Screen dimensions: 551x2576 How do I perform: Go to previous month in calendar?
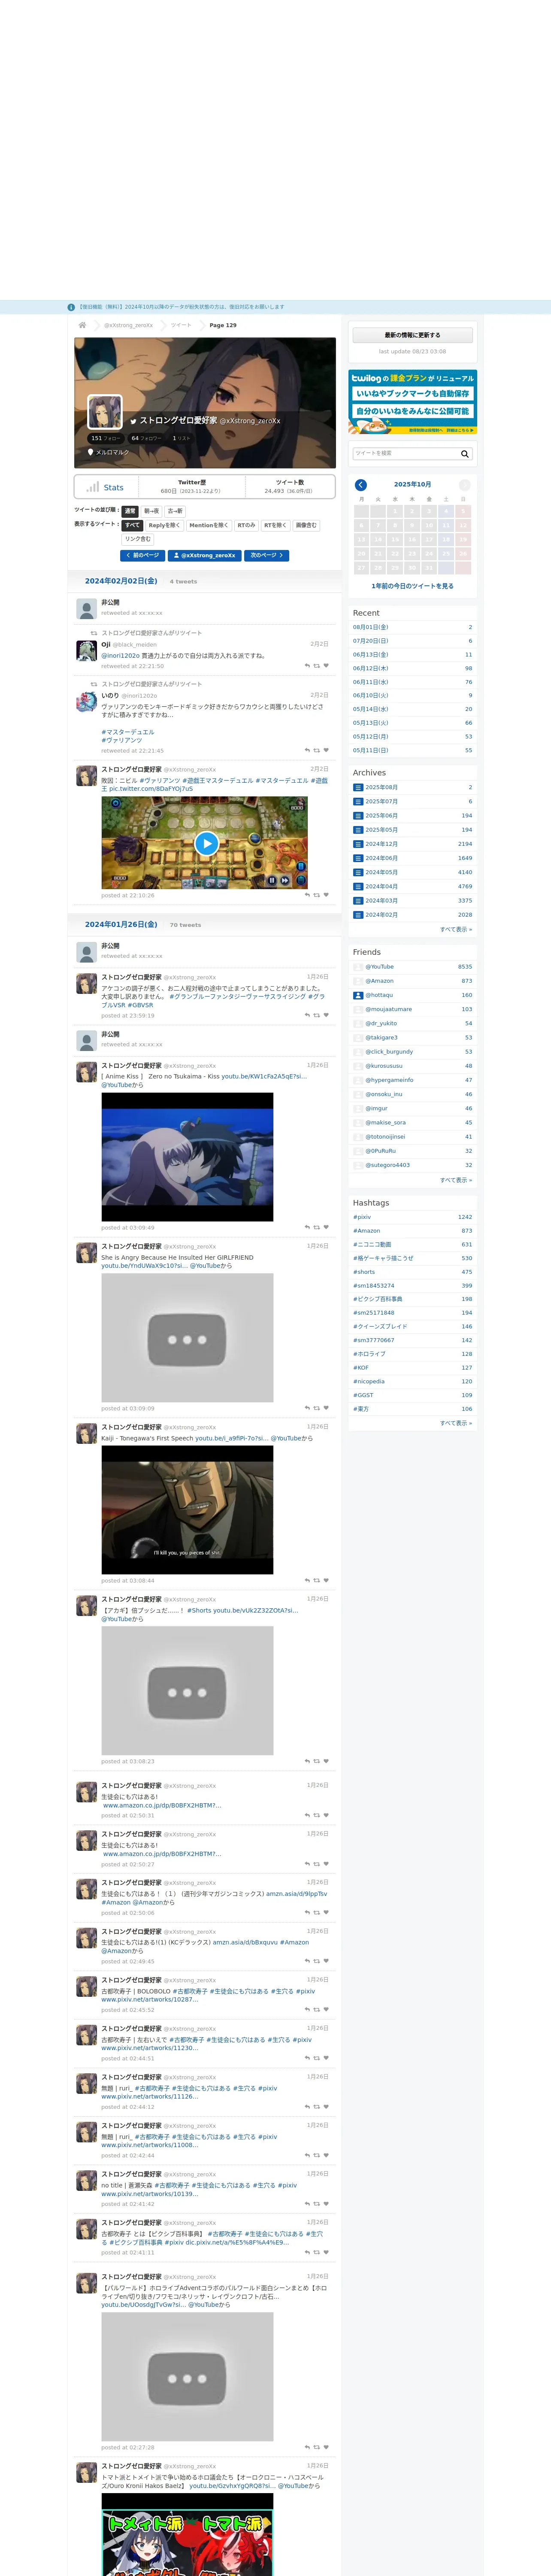click(x=361, y=485)
